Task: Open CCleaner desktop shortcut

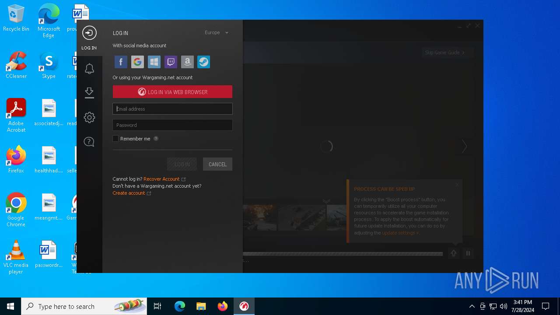Action: tap(16, 66)
